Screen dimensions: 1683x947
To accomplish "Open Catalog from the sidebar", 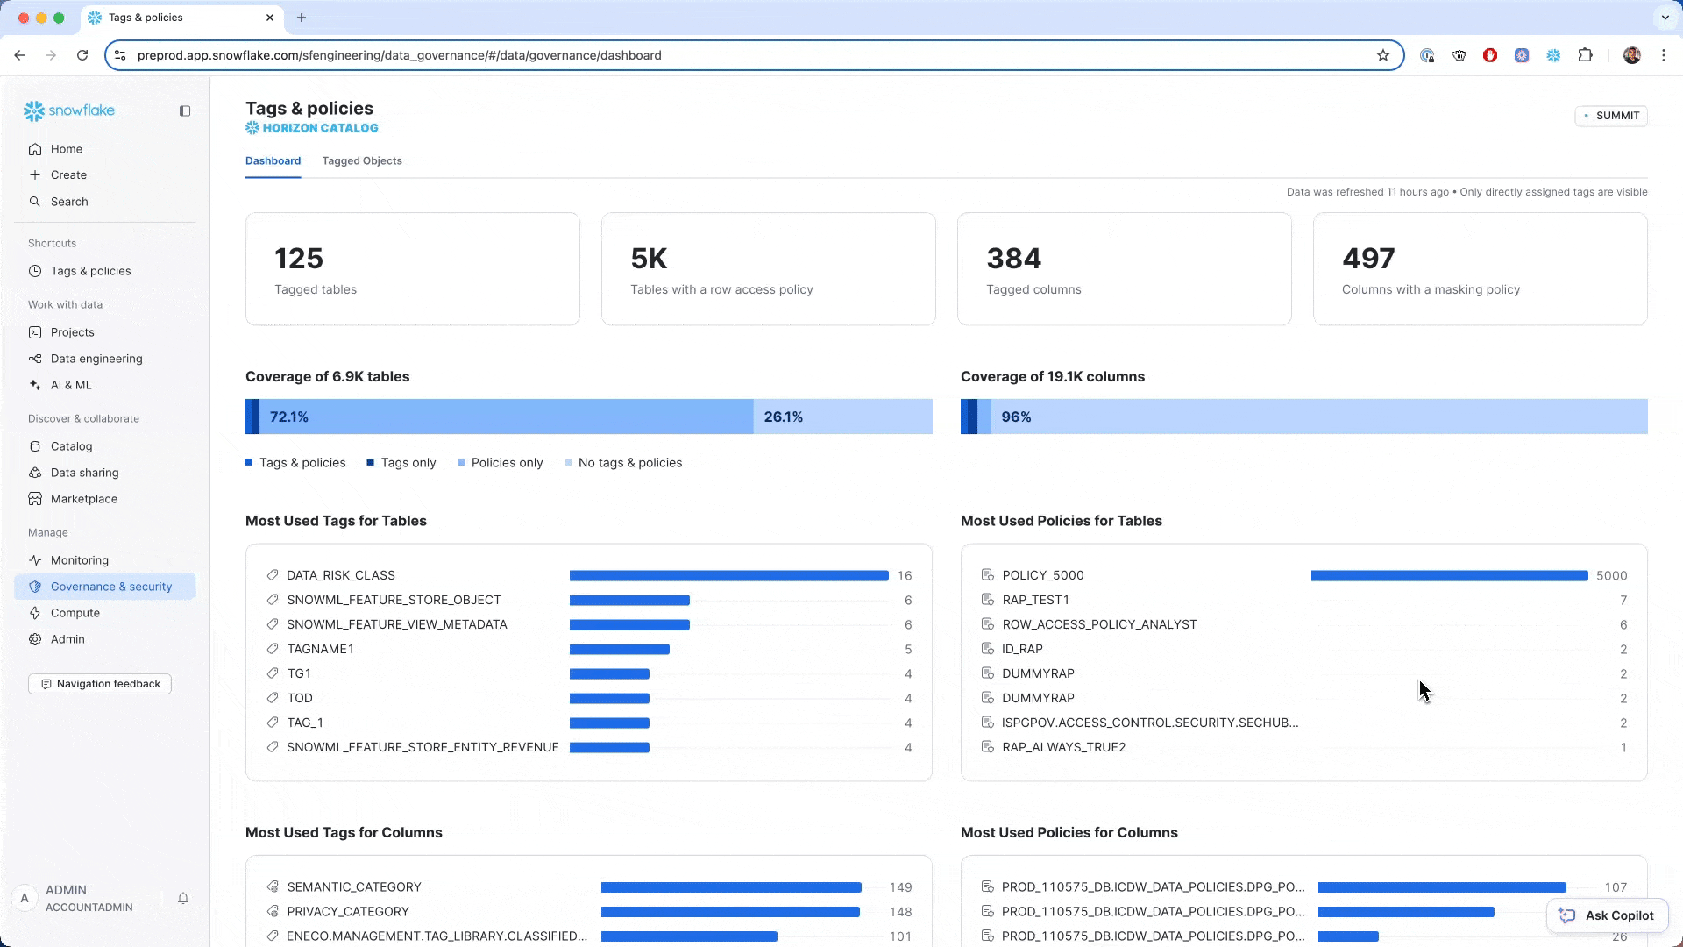I will (70, 445).
